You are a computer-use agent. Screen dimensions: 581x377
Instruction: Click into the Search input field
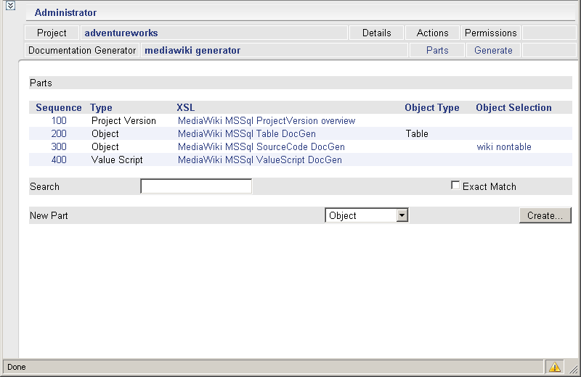pos(196,186)
